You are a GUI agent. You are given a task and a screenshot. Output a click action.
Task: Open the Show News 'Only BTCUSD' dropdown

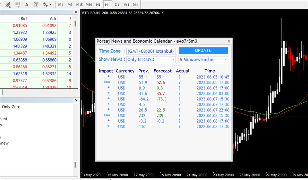[x=151, y=60]
